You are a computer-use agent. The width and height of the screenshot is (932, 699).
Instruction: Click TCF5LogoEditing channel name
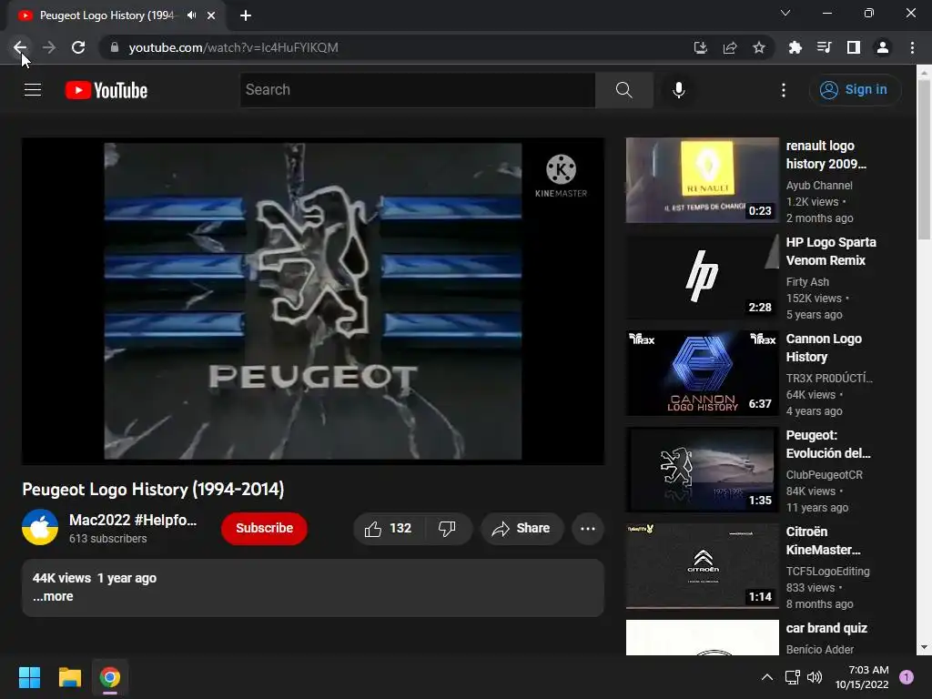(x=827, y=572)
